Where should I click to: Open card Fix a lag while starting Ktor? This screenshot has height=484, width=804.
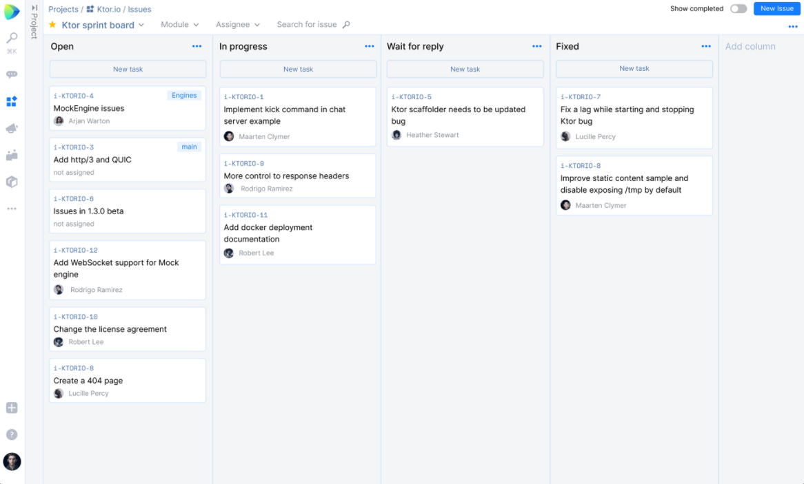(x=634, y=118)
